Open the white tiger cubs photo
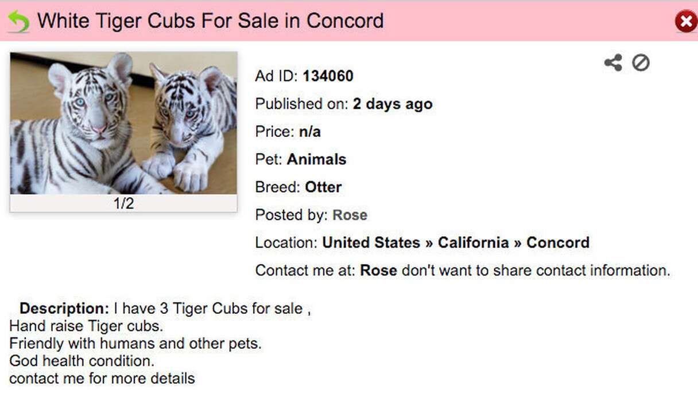Screen dimensions: 698x401 click(x=123, y=123)
